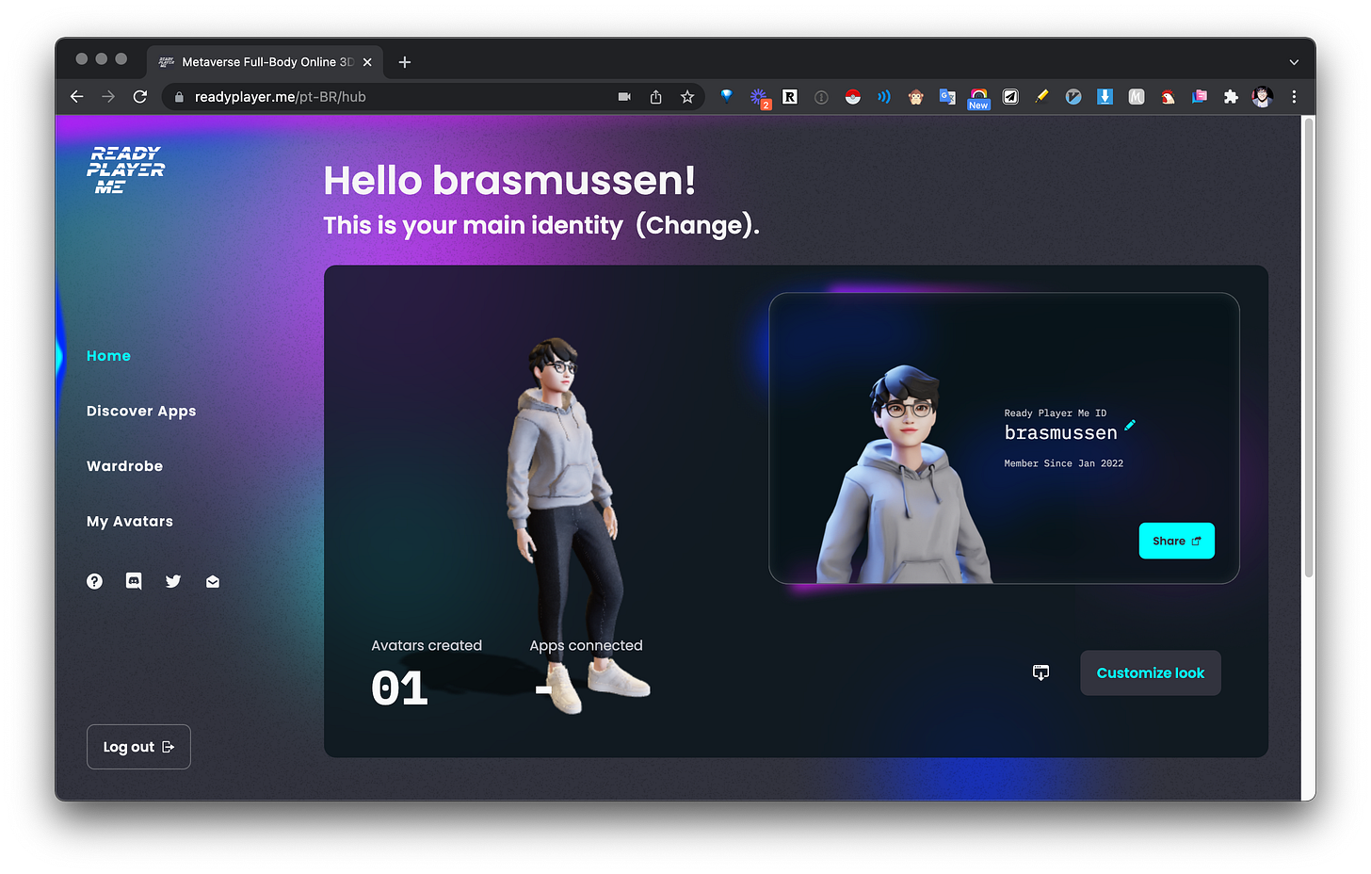The height and width of the screenshot is (874, 1371).
Task: Open the yellow highlighter extension
Action: (x=1041, y=97)
